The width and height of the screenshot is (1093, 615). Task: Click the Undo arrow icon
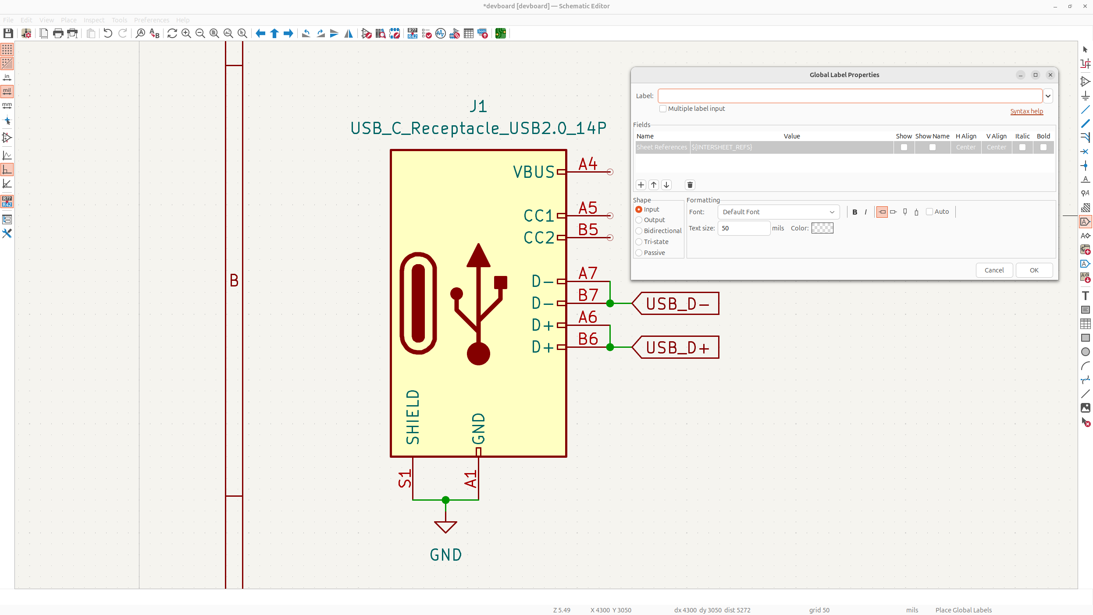[x=108, y=33]
